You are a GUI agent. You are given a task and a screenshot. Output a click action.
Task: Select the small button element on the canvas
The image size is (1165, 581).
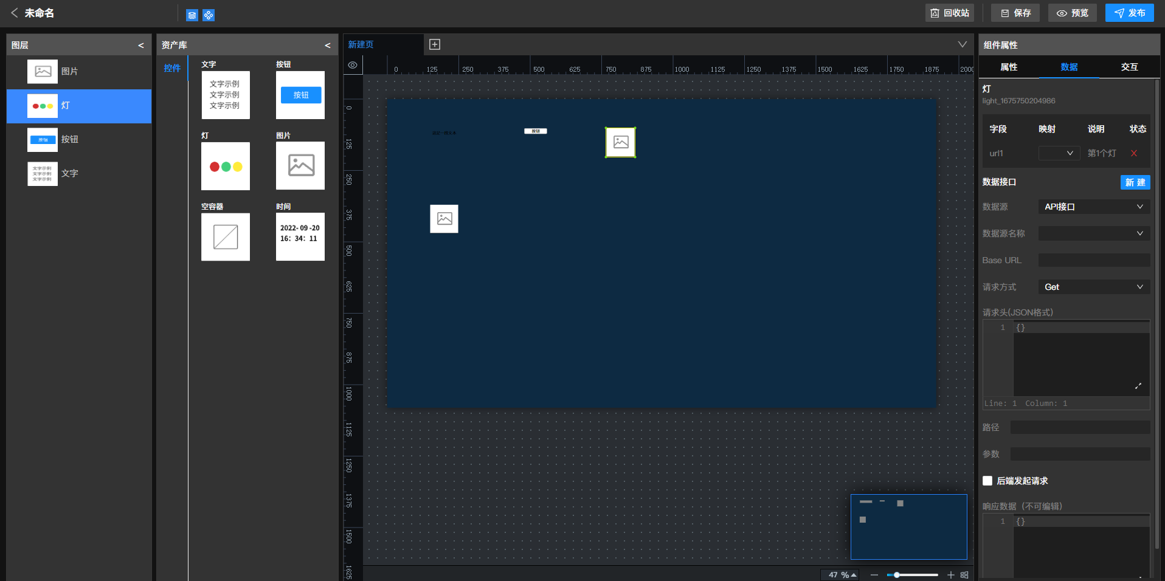pos(536,131)
